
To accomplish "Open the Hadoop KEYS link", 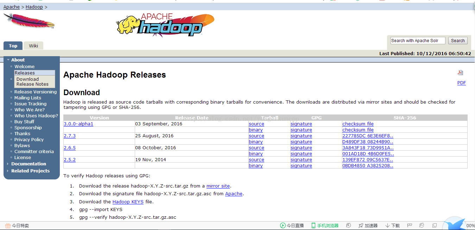I will [x=128, y=202].
